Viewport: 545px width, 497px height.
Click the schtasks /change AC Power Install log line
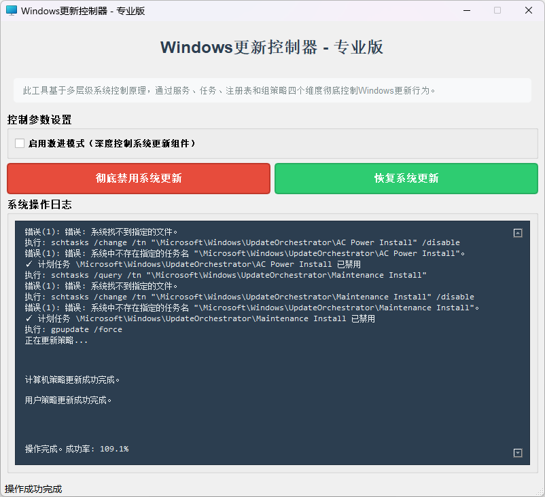click(x=243, y=243)
